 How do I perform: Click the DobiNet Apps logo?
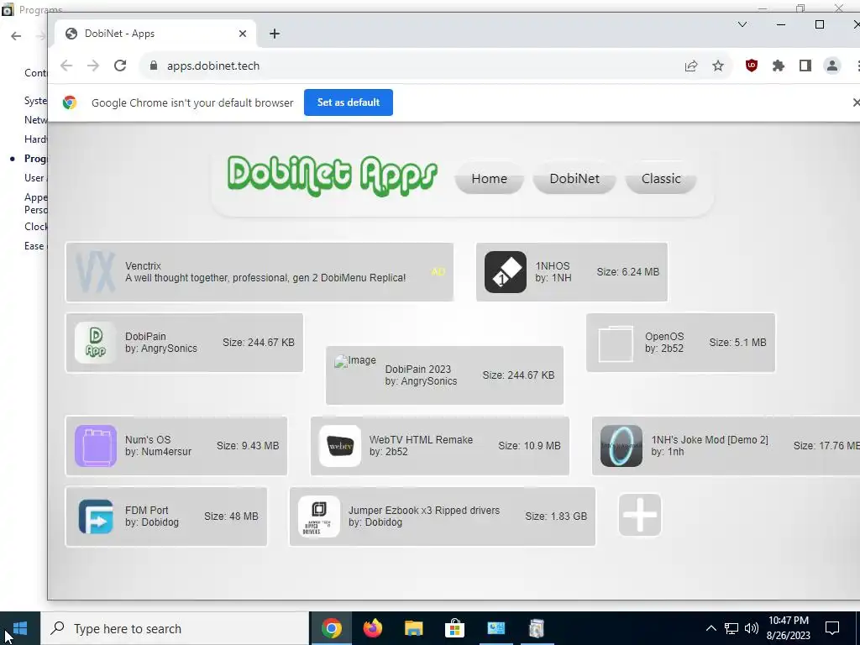pyautogui.click(x=332, y=176)
